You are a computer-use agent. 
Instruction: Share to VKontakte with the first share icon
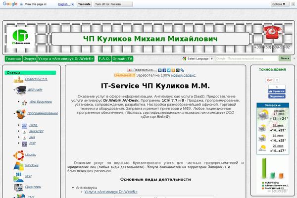click(x=160, y=70)
